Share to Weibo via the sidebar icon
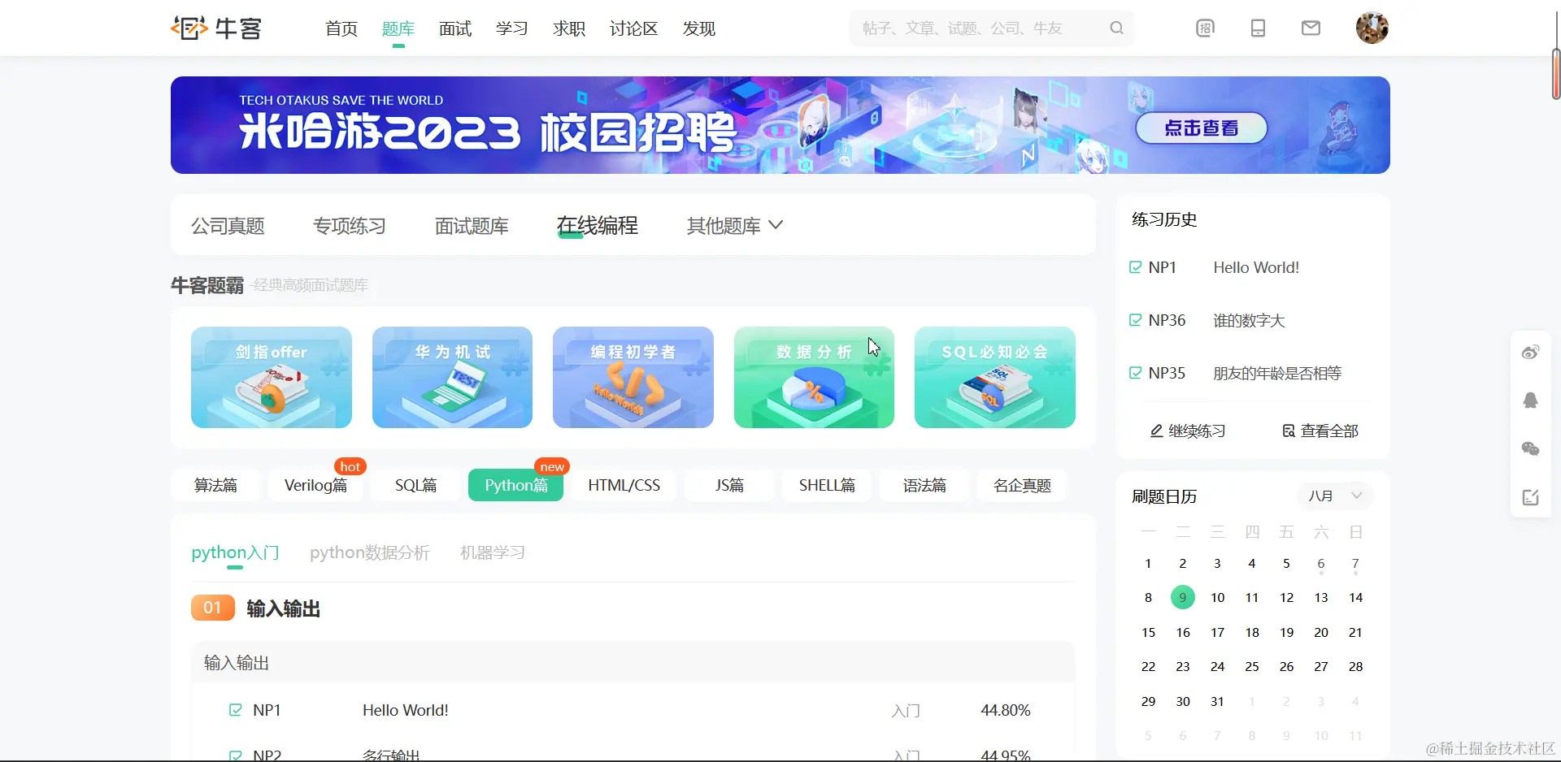The image size is (1561, 762). coord(1530,352)
